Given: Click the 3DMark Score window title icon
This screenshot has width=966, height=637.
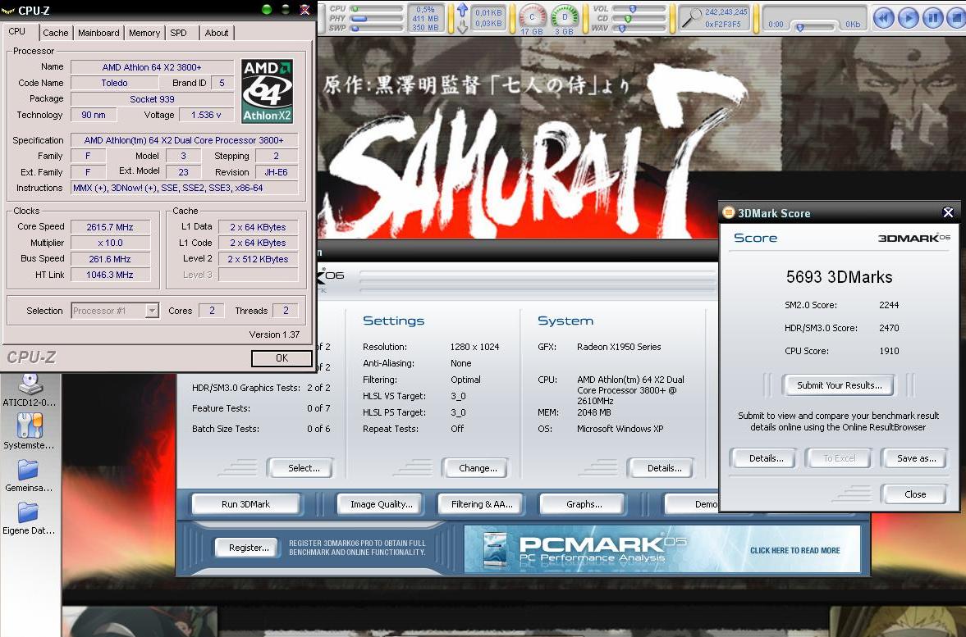Looking at the screenshot, I should click(x=729, y=212).
